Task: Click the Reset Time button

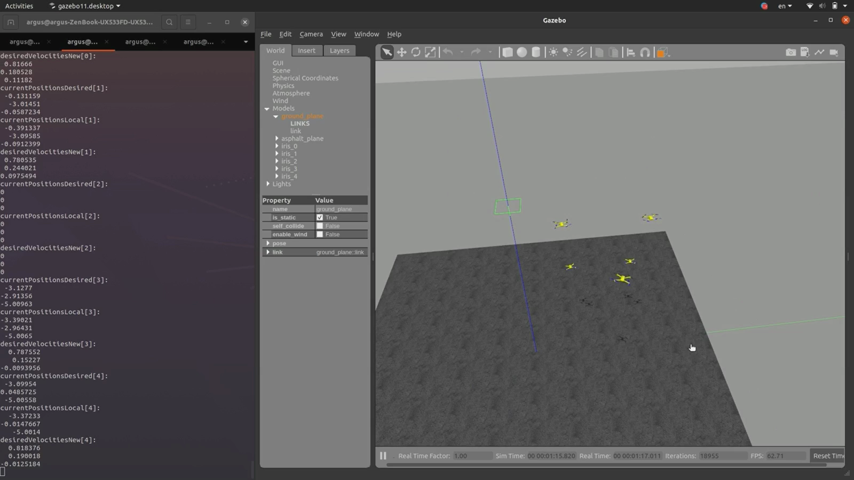Action: (x=827, y=456)
